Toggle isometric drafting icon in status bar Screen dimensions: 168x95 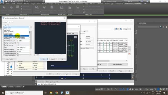point(116,89)
